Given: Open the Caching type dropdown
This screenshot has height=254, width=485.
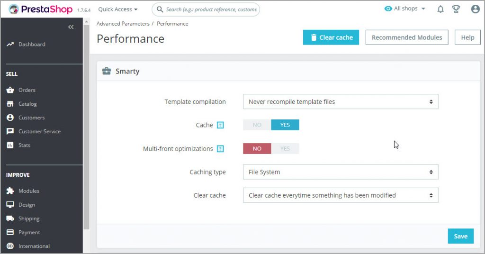Looking at the screenshot, I should (341, 172).
